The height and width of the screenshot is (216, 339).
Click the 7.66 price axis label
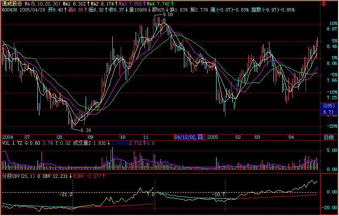332,81
